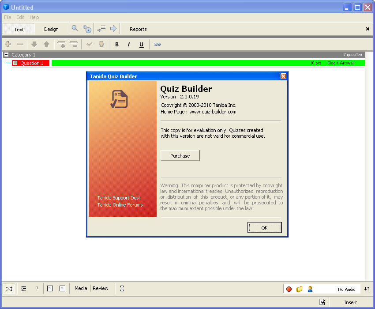Click the yellow folder open audio icon

300,289
